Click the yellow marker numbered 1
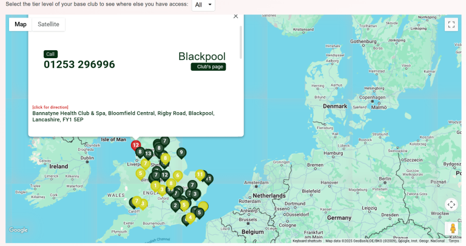The height and width of the screenshot is (246, 466). click(x=156, y=186)
